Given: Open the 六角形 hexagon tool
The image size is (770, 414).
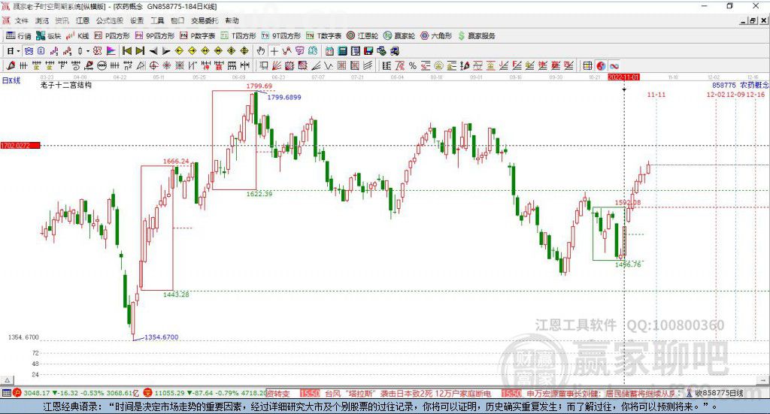Looking at the screenshot, I should point(436,36).
